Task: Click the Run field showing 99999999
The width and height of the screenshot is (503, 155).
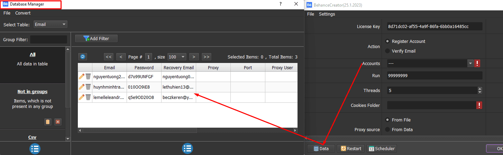Action: point(435,75)
